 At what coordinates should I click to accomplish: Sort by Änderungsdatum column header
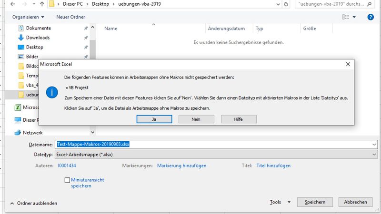[x=226, y=29]
